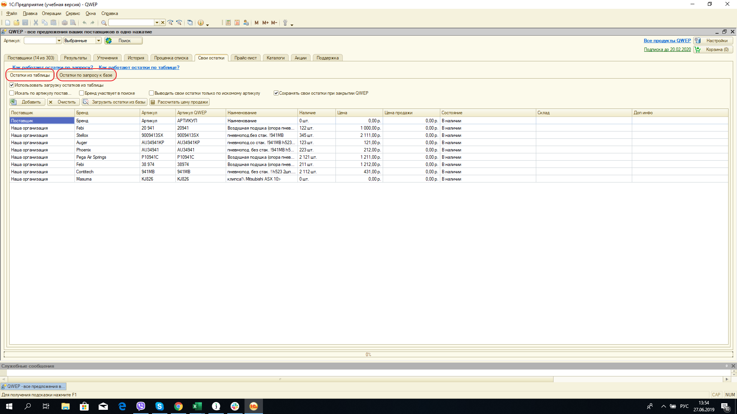The width and height of the screenshot is (737, 414).
Task: Expand the 'Выбранные' dropdown arrow
Action: click(x=99, y=41)
